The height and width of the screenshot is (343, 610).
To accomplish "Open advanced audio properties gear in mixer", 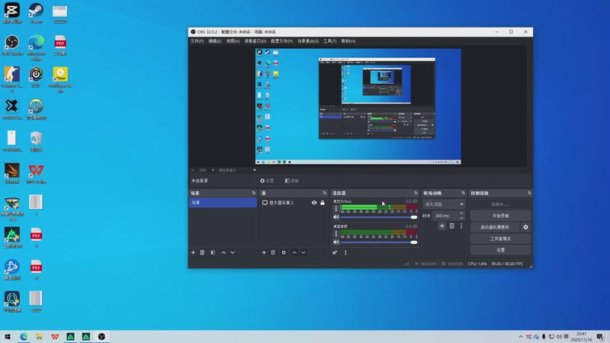I will 335,252.
